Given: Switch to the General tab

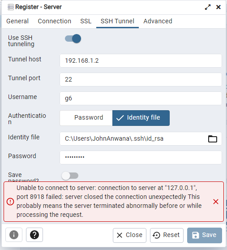Looking at the screenshot, I should [x=17, y=21].
